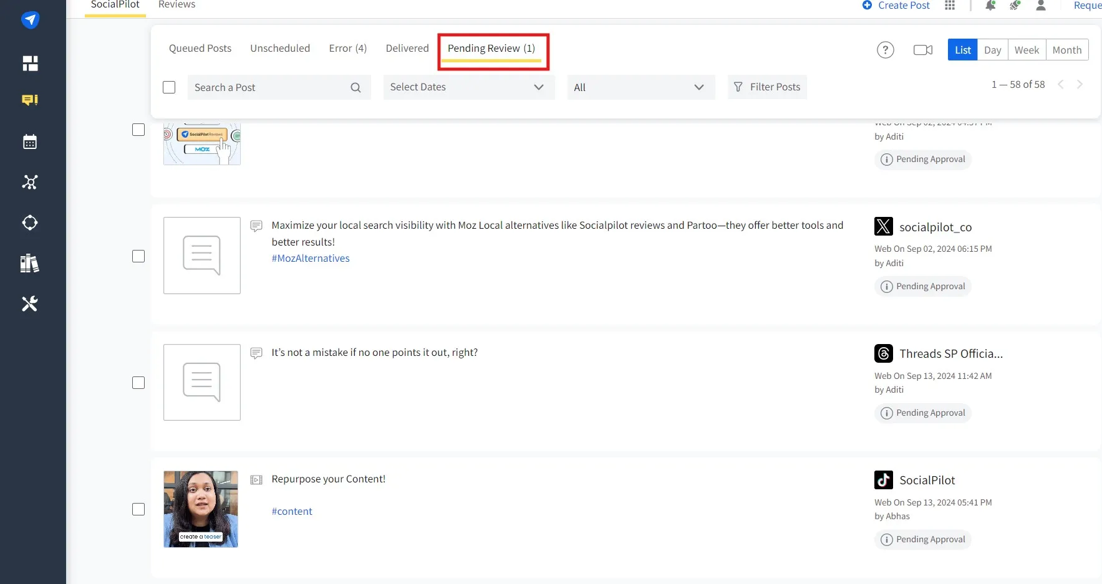Check the box for the Threads post
This screenshot has width=1102, height=584.
[x=138, y=383]
